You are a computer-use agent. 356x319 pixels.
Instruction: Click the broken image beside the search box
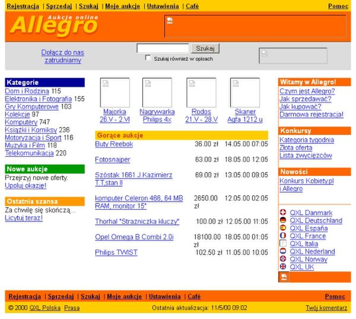tap(293, 56)
